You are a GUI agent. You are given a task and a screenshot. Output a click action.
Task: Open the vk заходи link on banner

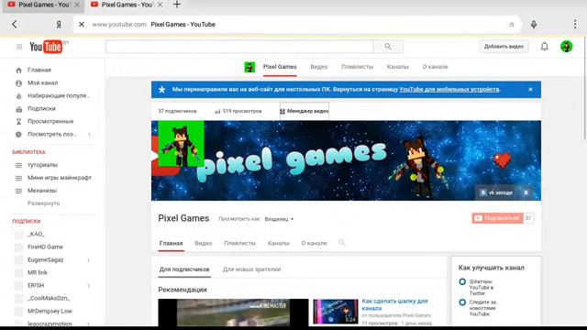pos(496,192)
